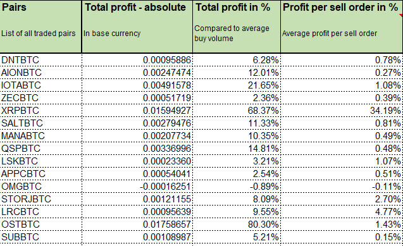Click the 0.00491578 profit cell
Screen dimensions: 403x246
(x=137, y=85)
